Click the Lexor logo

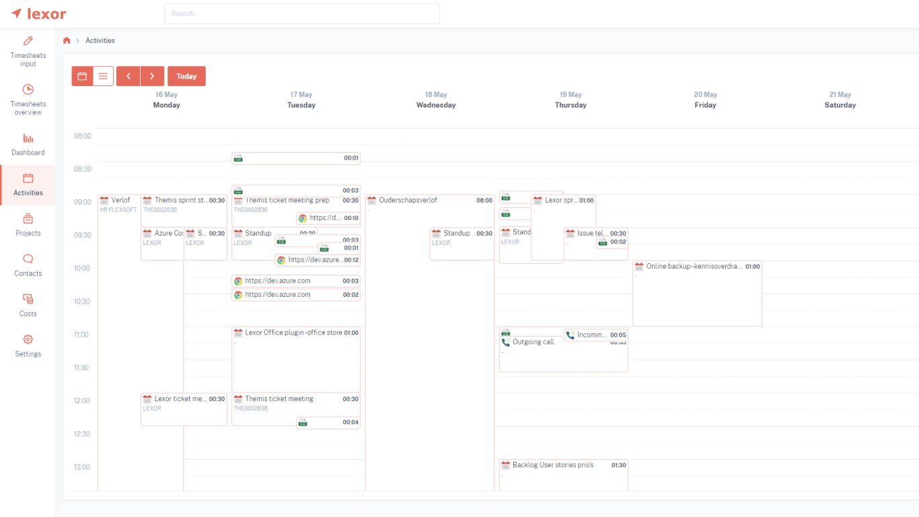pyautogui.click(x=38, y=13)
